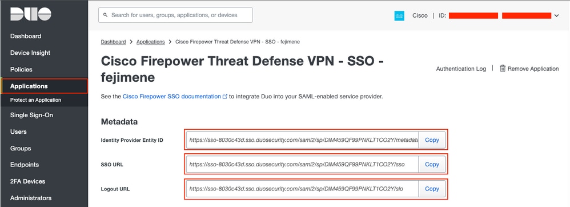
Task: Click the Dashboard breadcrumb link
Action: point(114,42)
